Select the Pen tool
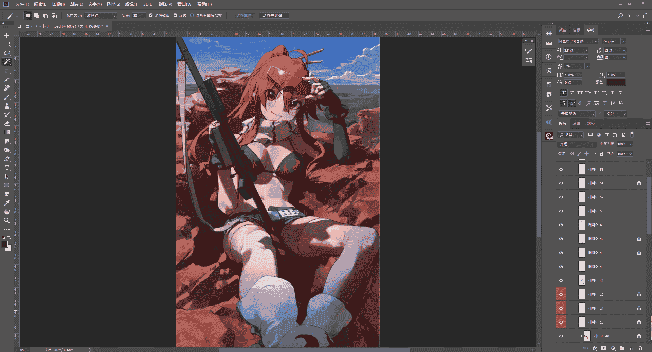This screenshot has height=352, width=652. point(7,159)
